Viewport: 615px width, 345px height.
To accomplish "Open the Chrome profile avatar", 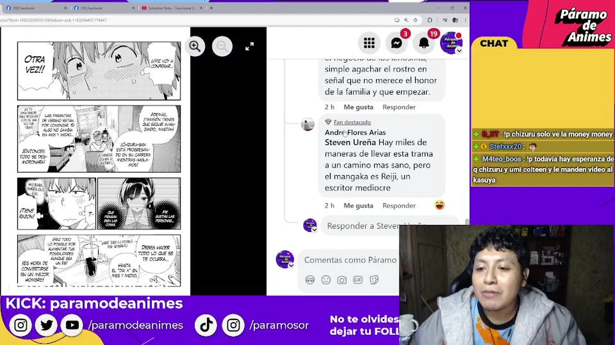I will pos(455,20).
